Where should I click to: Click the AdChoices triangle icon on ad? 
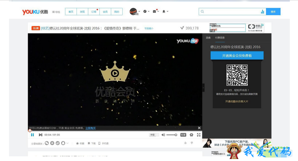click(263, 25)
